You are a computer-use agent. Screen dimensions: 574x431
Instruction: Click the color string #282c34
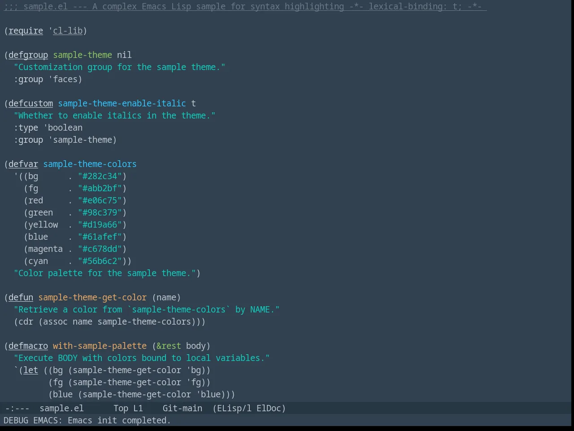pos(100,176)
